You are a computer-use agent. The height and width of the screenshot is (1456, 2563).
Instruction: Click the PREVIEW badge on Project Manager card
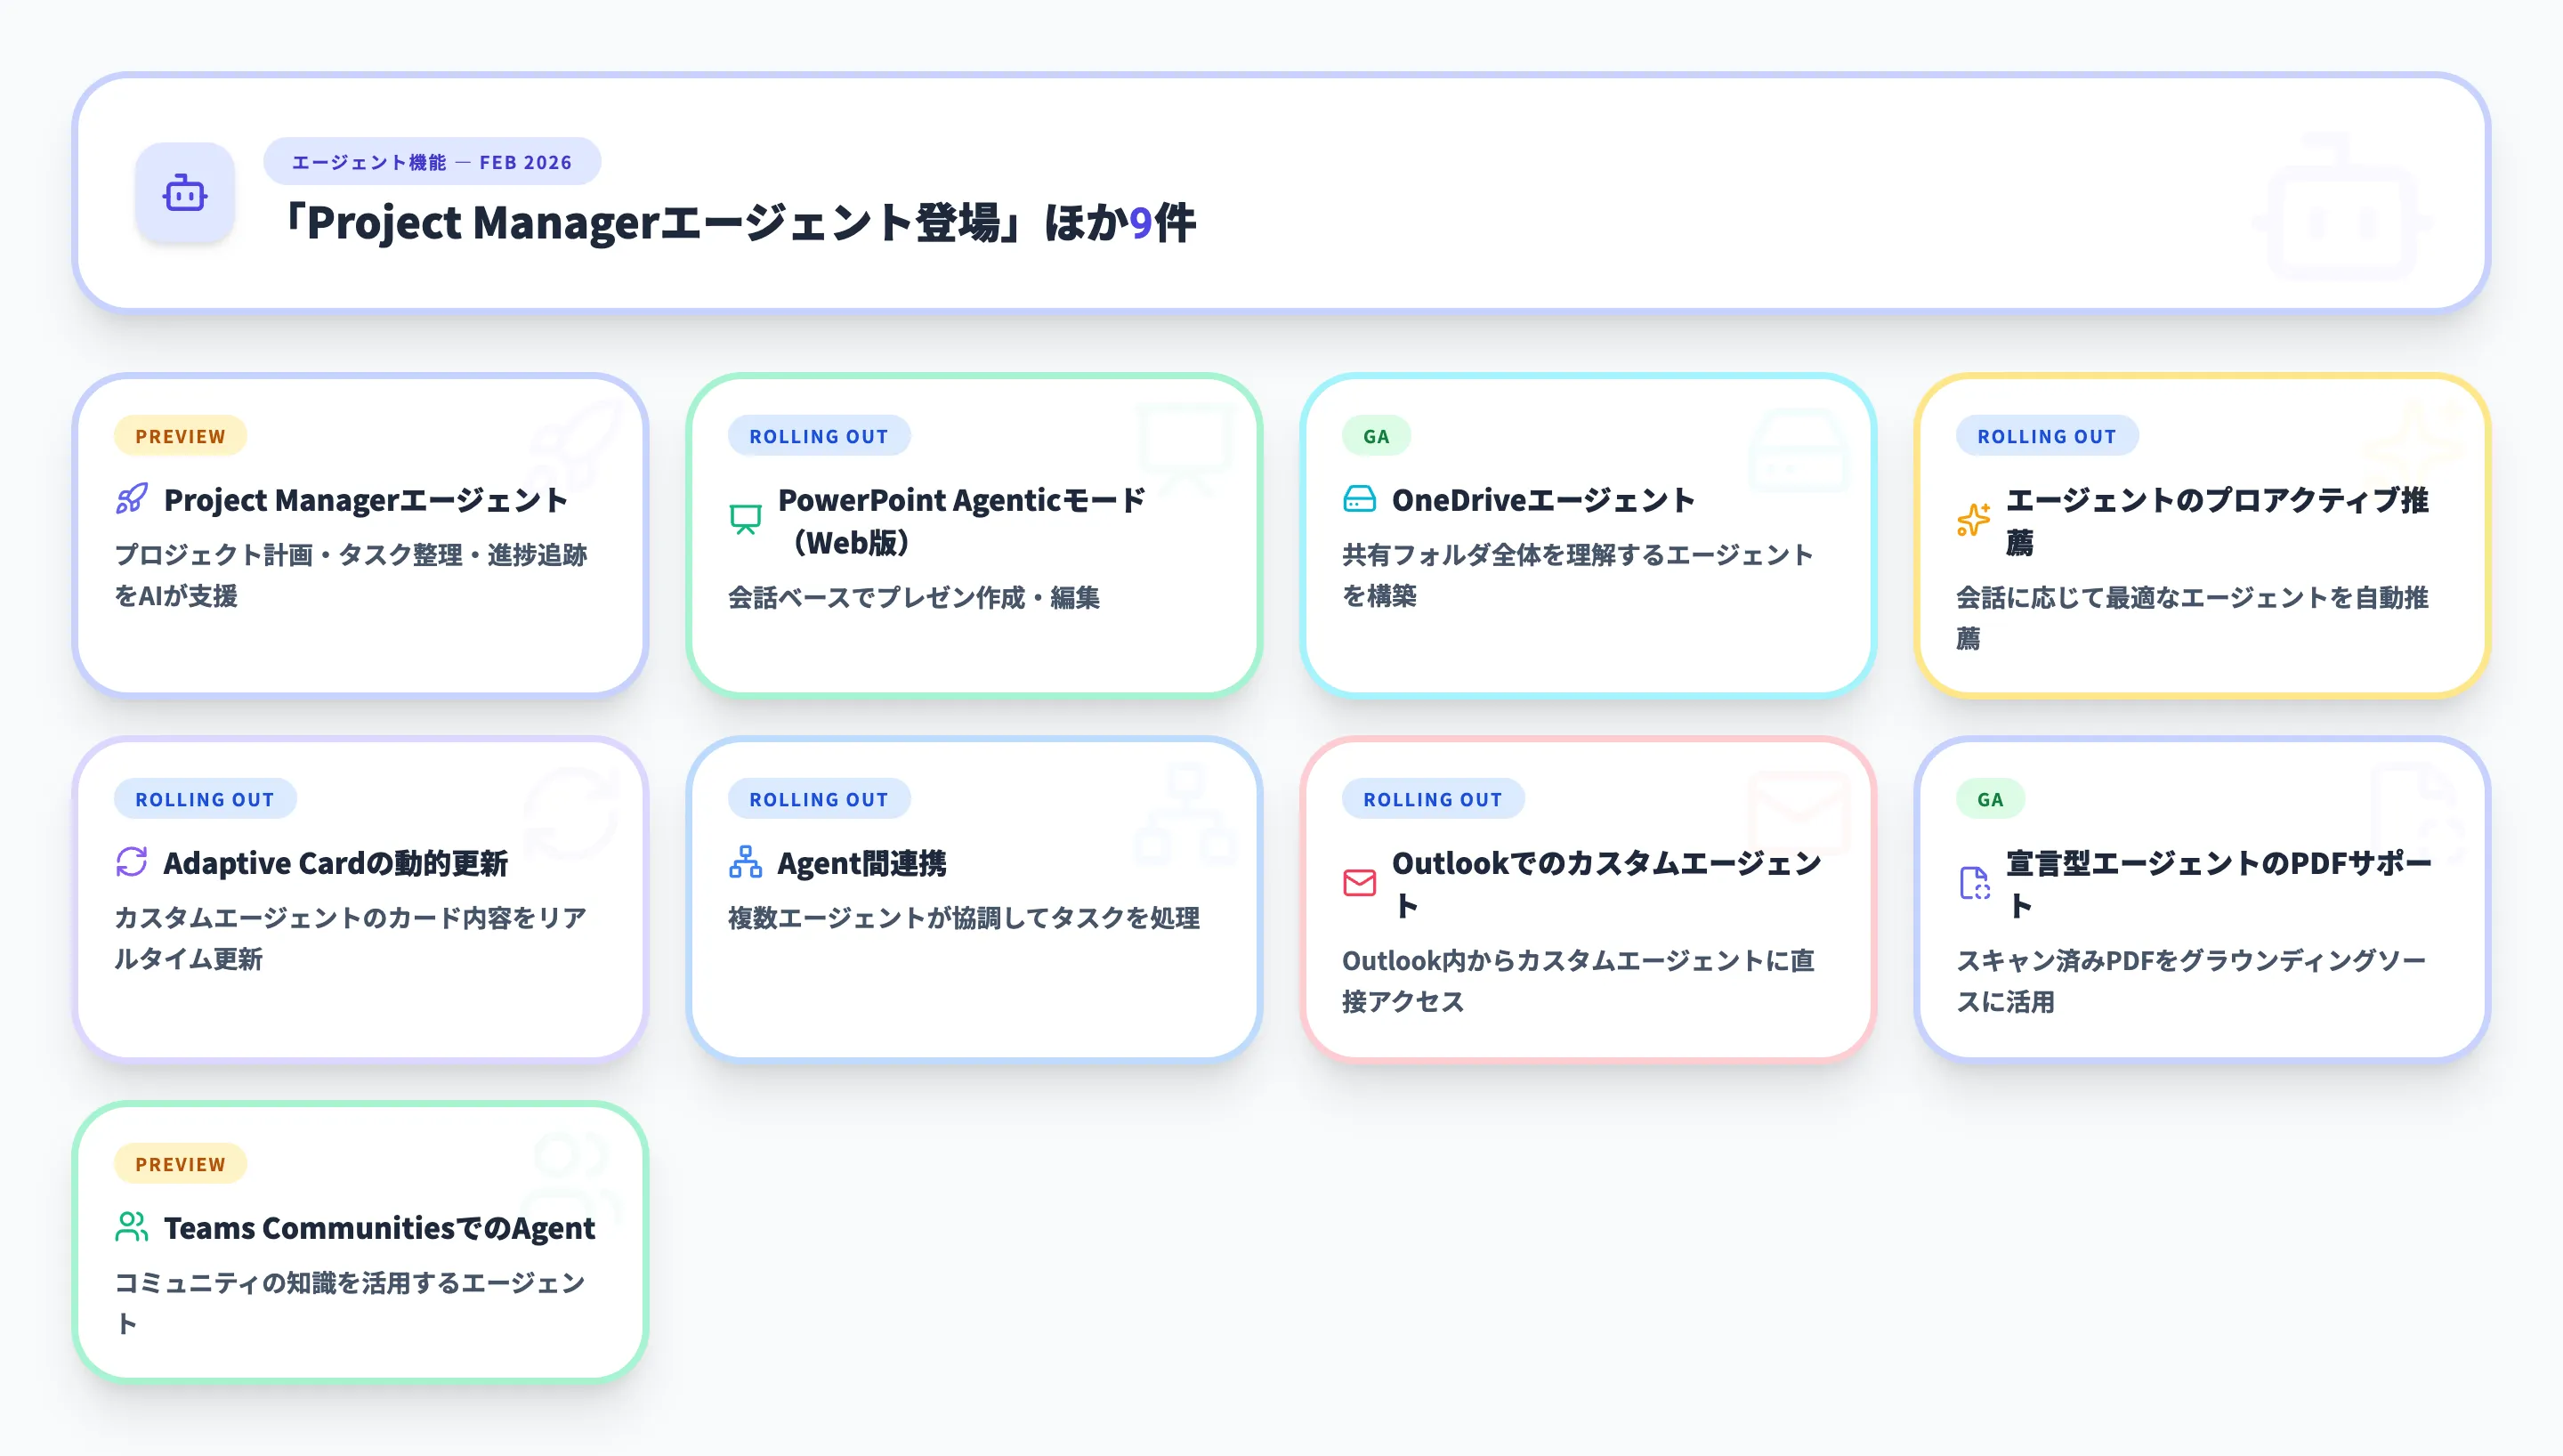tap(180, 435)
